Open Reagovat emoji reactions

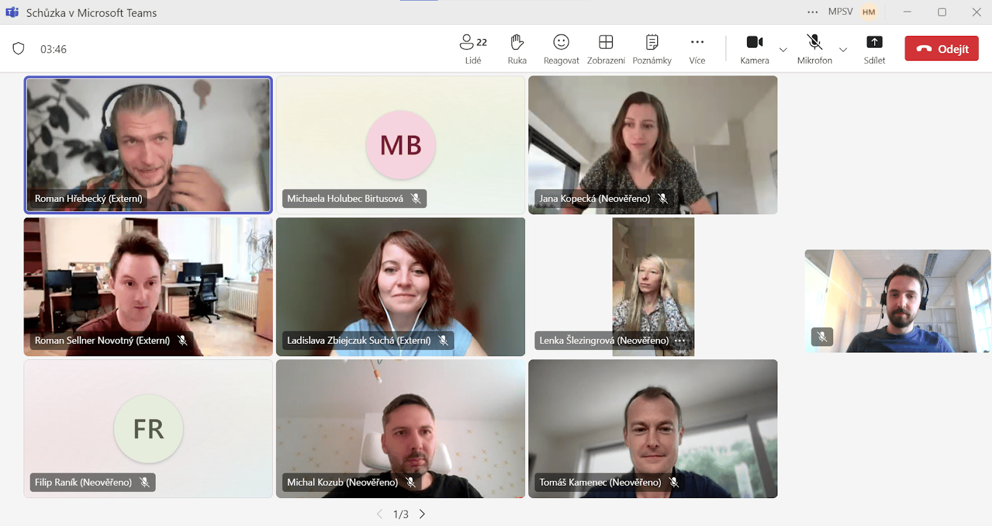click(x=561, y=49)
